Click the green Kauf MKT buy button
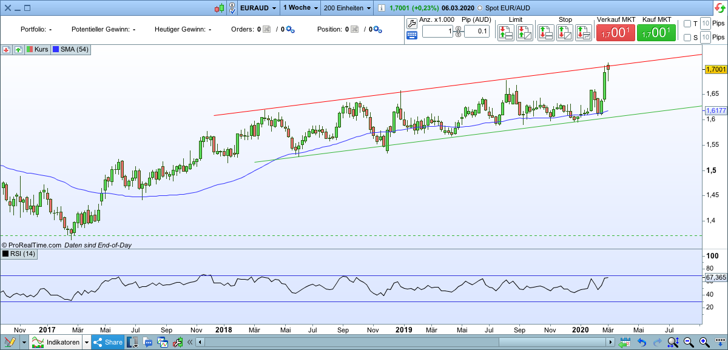The width and height of the screenshot is (728, 350). coord(656,33)
